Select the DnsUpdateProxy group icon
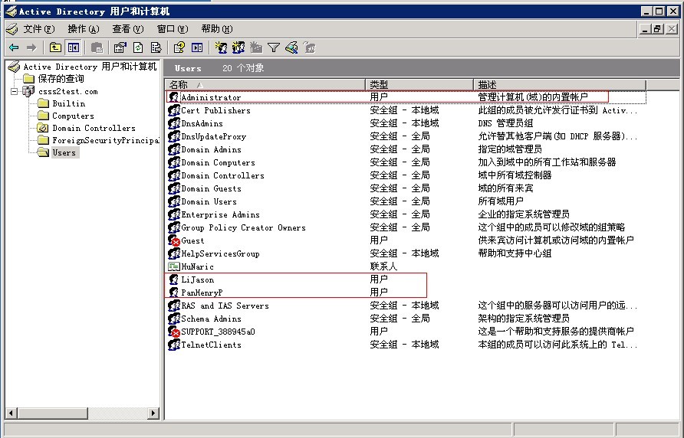This screenshot has width=684, height=438. [173, 136]
